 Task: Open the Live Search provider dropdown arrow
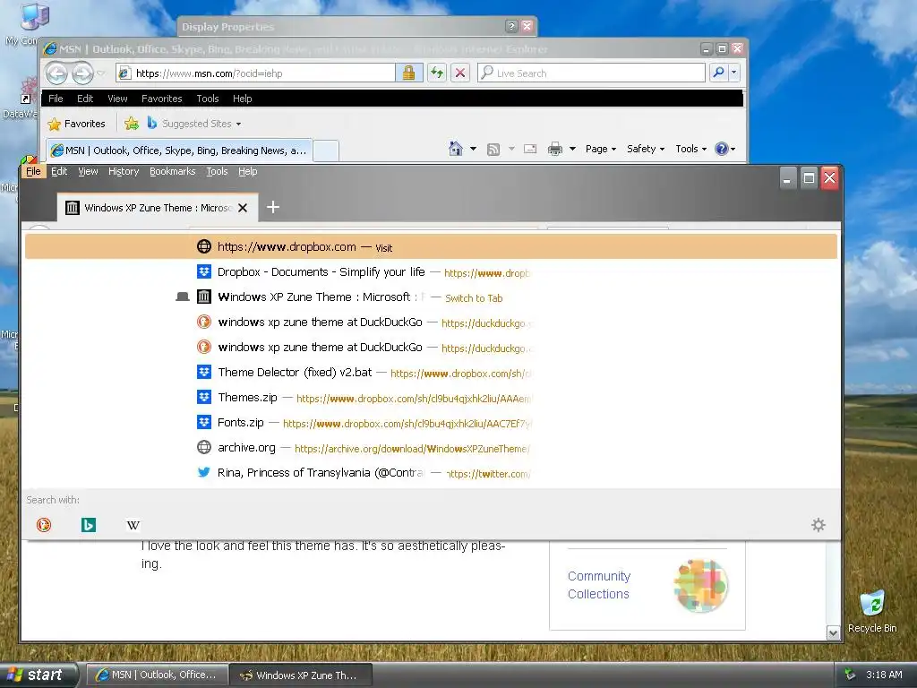coord(734,73)
